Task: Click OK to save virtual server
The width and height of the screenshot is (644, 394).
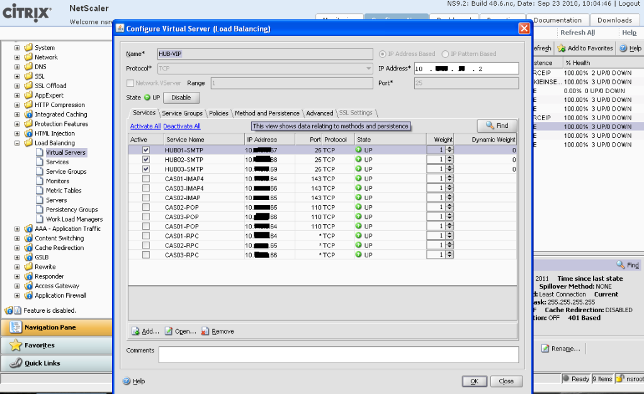Action: [x=475, y=381]
